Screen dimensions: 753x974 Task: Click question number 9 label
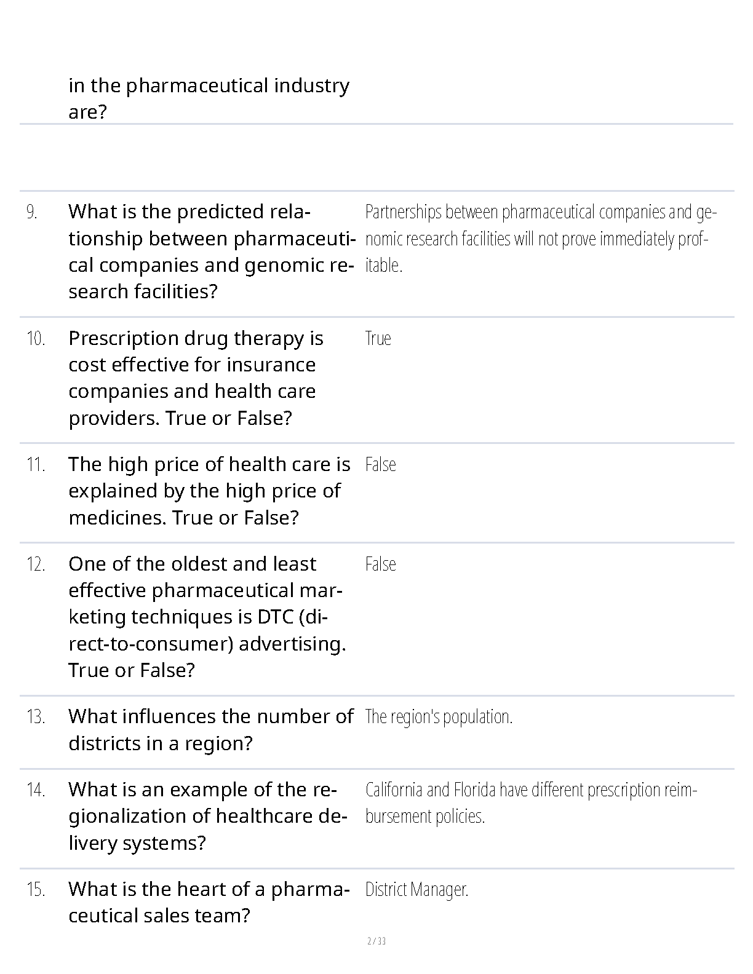[x=32, y=213]
